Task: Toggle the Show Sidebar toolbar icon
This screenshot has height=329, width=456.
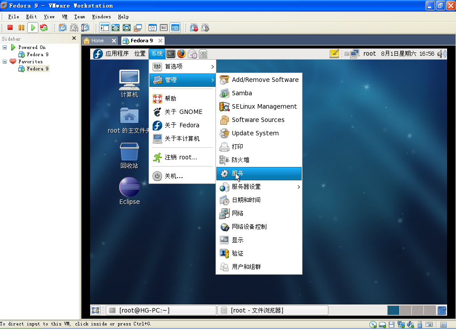Action: [105, 28]
